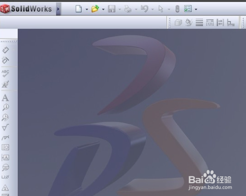Open the Options checklist icon
246x196 pixels.
click(x=188, y=9)
